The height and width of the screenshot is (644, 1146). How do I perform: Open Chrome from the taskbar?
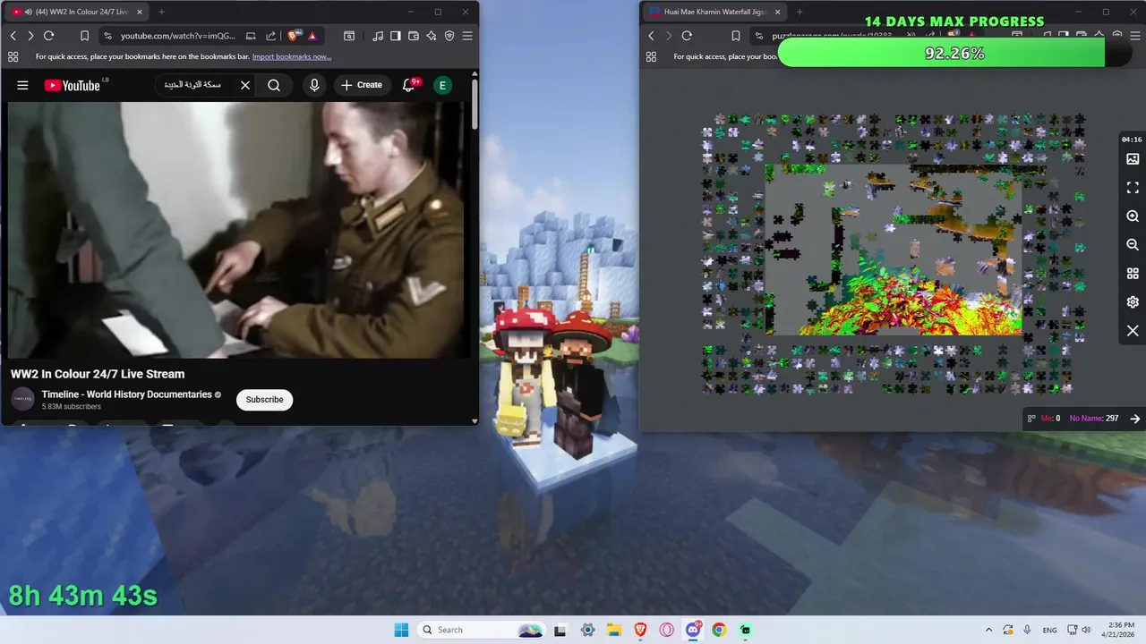[719, 630]
